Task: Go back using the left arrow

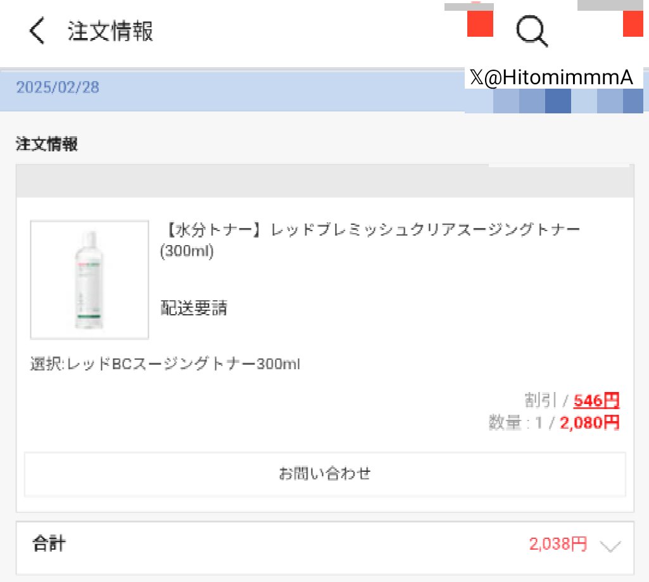Action: click(x=37, y=31)
